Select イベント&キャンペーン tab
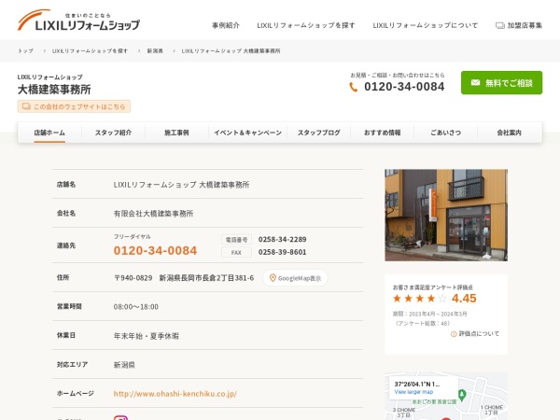 coord(248,133)
